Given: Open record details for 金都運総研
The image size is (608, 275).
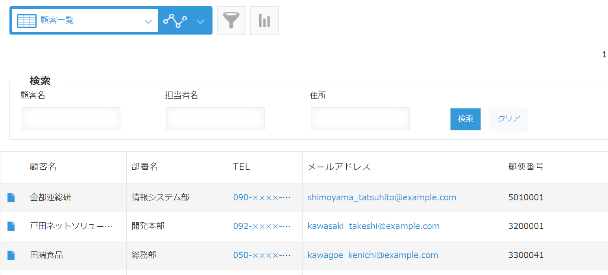Looking at the screenshot, I should (11, 198).
